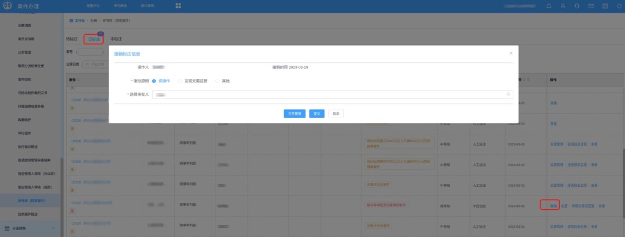Click the power logout icon
The width and height of the screenshot is (625, 237).
point(618,6)
